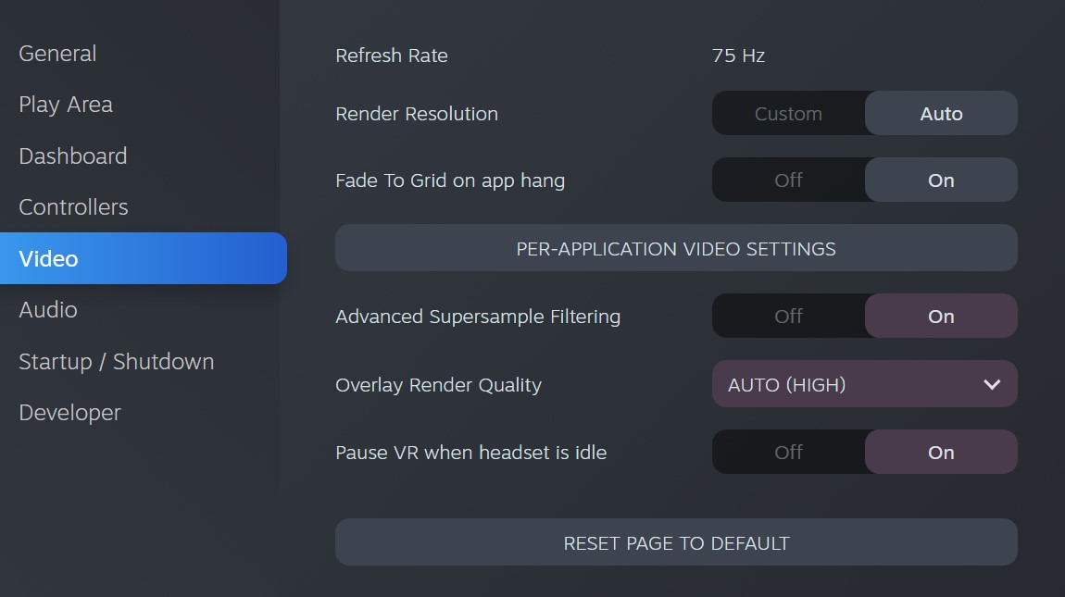Screen dimensions: 1065x597
Task: Set Render Resolution to Custom
Action: point(788,114)
